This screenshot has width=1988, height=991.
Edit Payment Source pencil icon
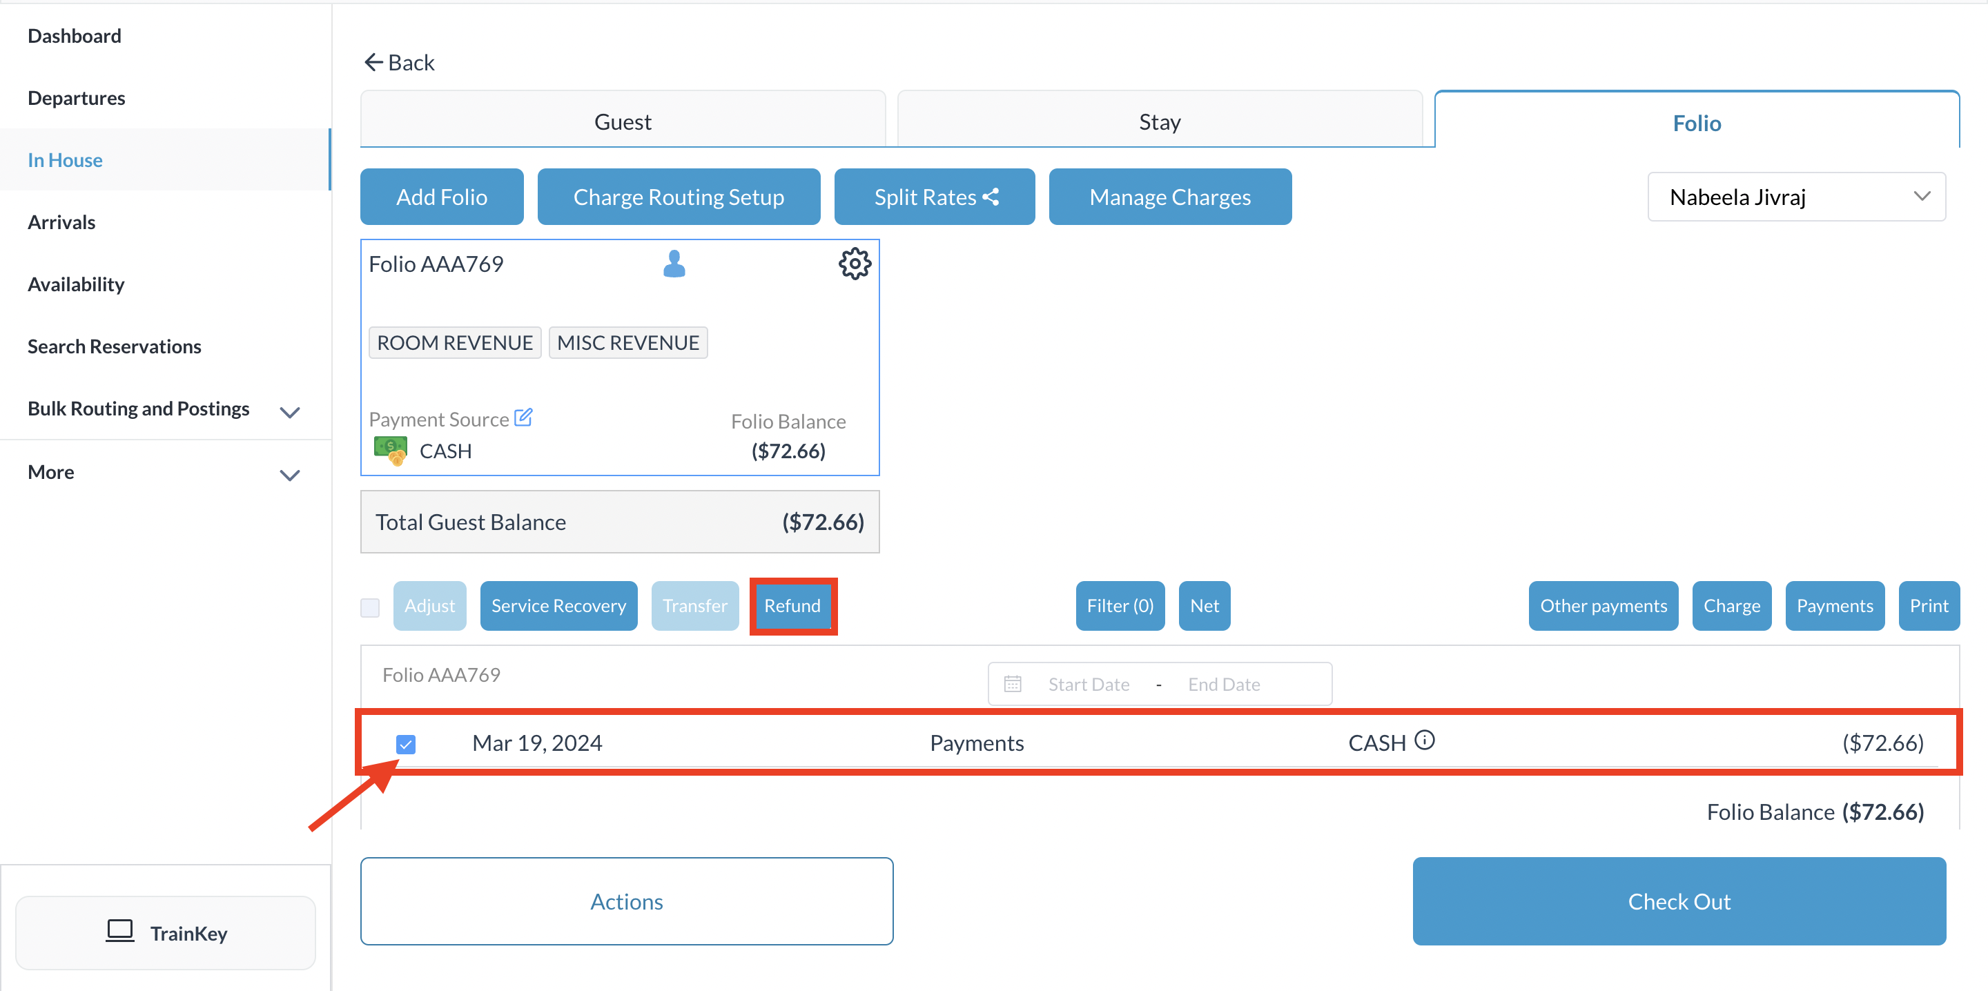click(523, 418)
